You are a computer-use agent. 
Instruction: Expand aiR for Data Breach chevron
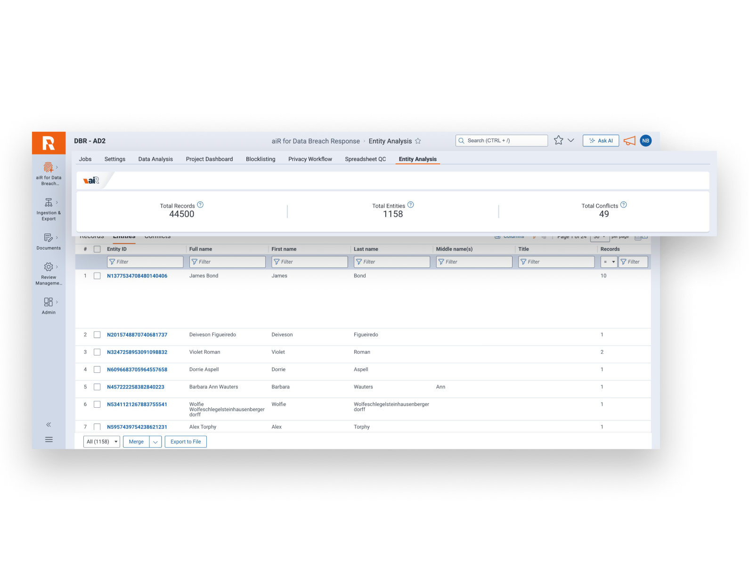(57, 167)
